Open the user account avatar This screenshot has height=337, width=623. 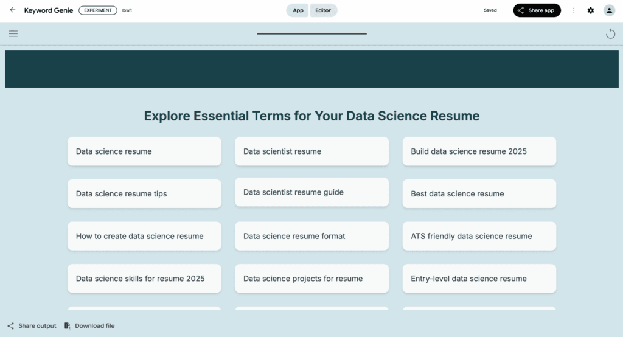coord(609,10)
